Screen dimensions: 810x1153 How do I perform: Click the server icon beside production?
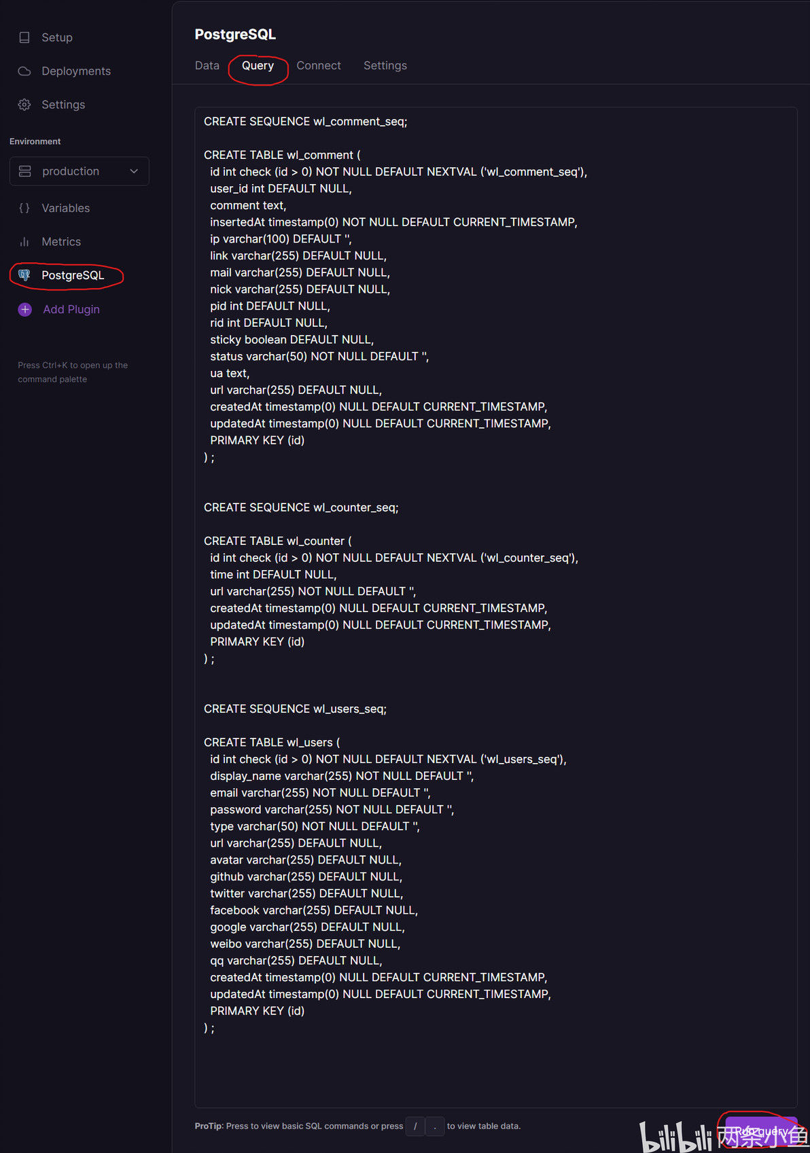(25, 171)
